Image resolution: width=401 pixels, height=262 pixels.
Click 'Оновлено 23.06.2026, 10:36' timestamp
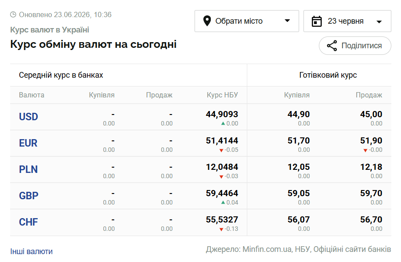tap(65, 14)
